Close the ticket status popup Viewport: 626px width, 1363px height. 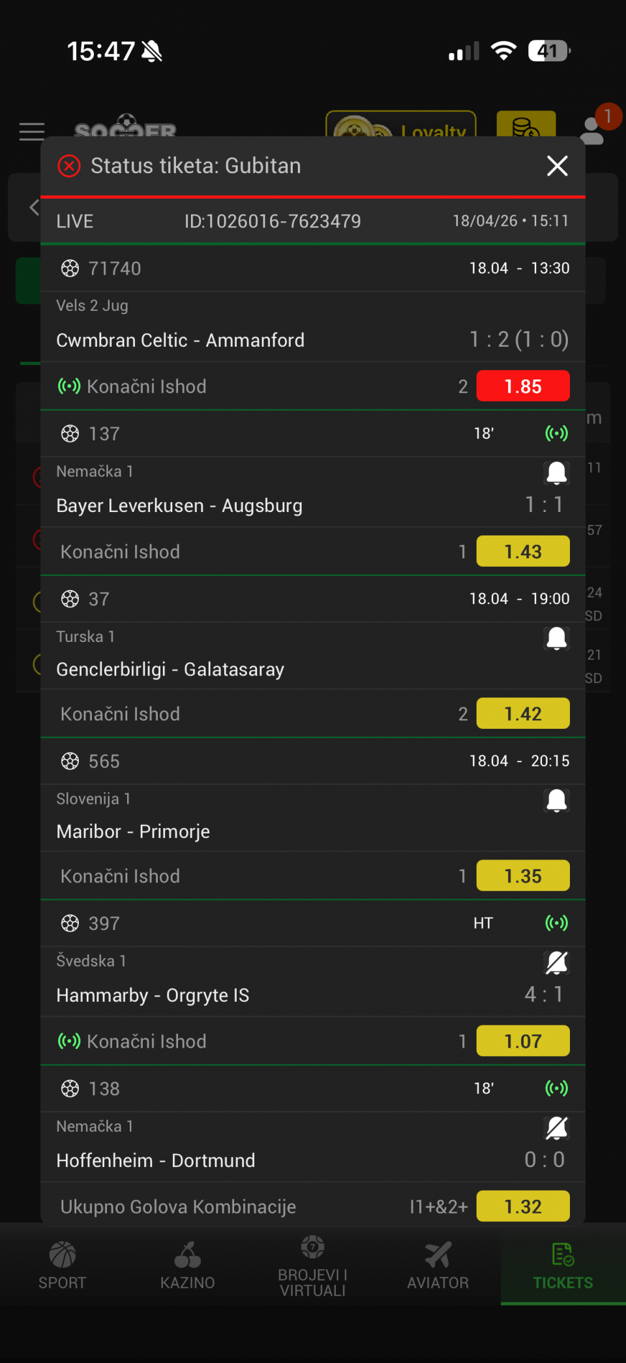point(557,166)
